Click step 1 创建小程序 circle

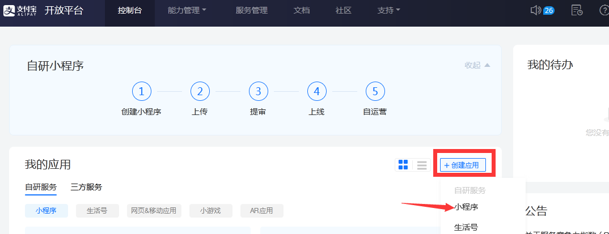pyautogui.click(x=141, y=92)
